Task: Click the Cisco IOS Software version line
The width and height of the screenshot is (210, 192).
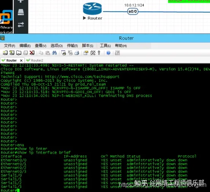Action: [x=105, y=69]
